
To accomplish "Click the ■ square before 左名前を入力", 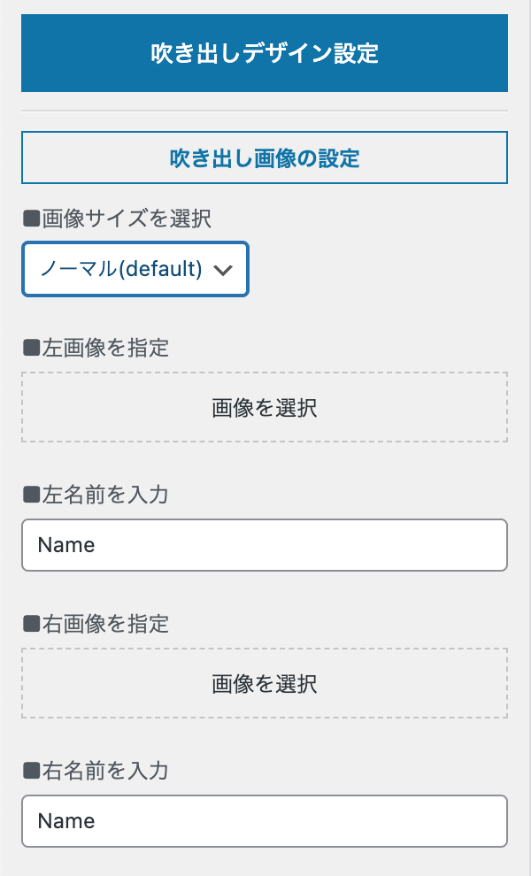I will (x=28, y=495).
